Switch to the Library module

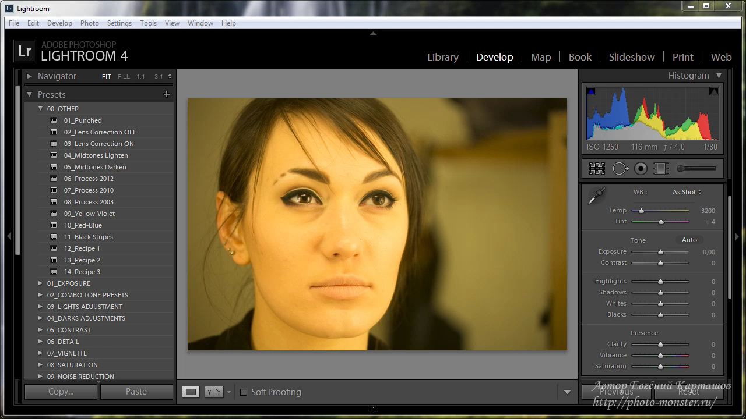[x=442, y=57]
